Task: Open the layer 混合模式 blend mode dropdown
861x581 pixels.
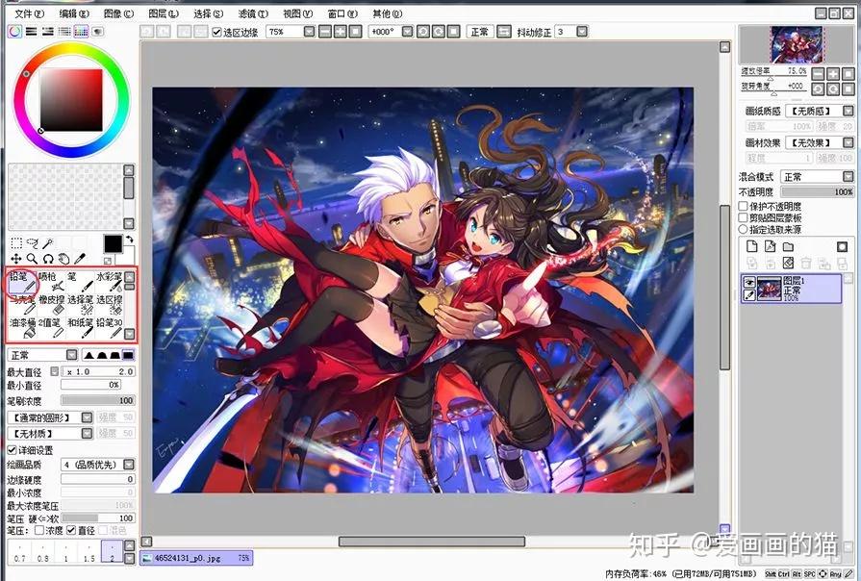Action: 848,176
